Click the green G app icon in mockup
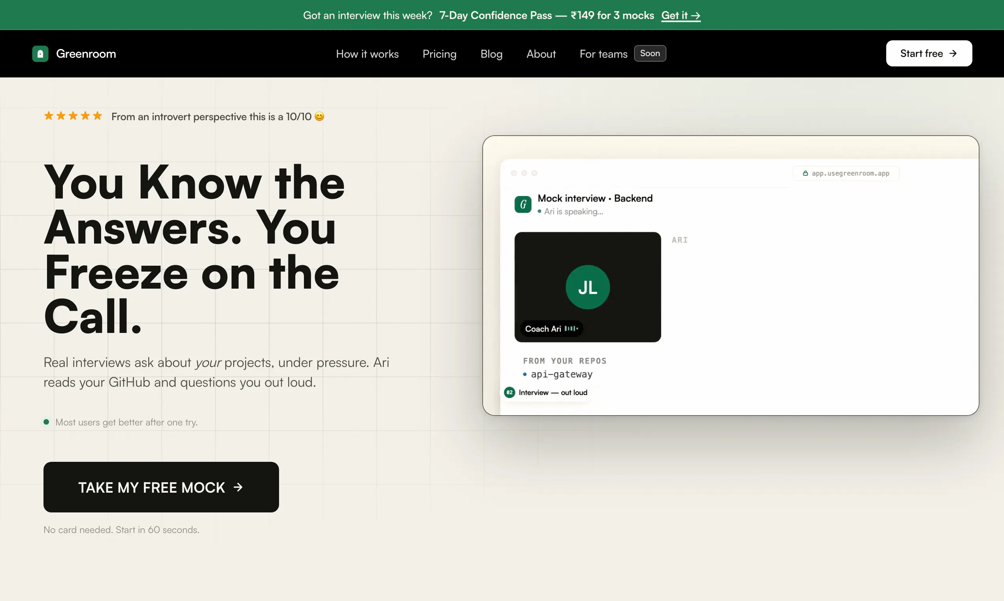Viewport: 1004px width, 601px height. point(523,204)
